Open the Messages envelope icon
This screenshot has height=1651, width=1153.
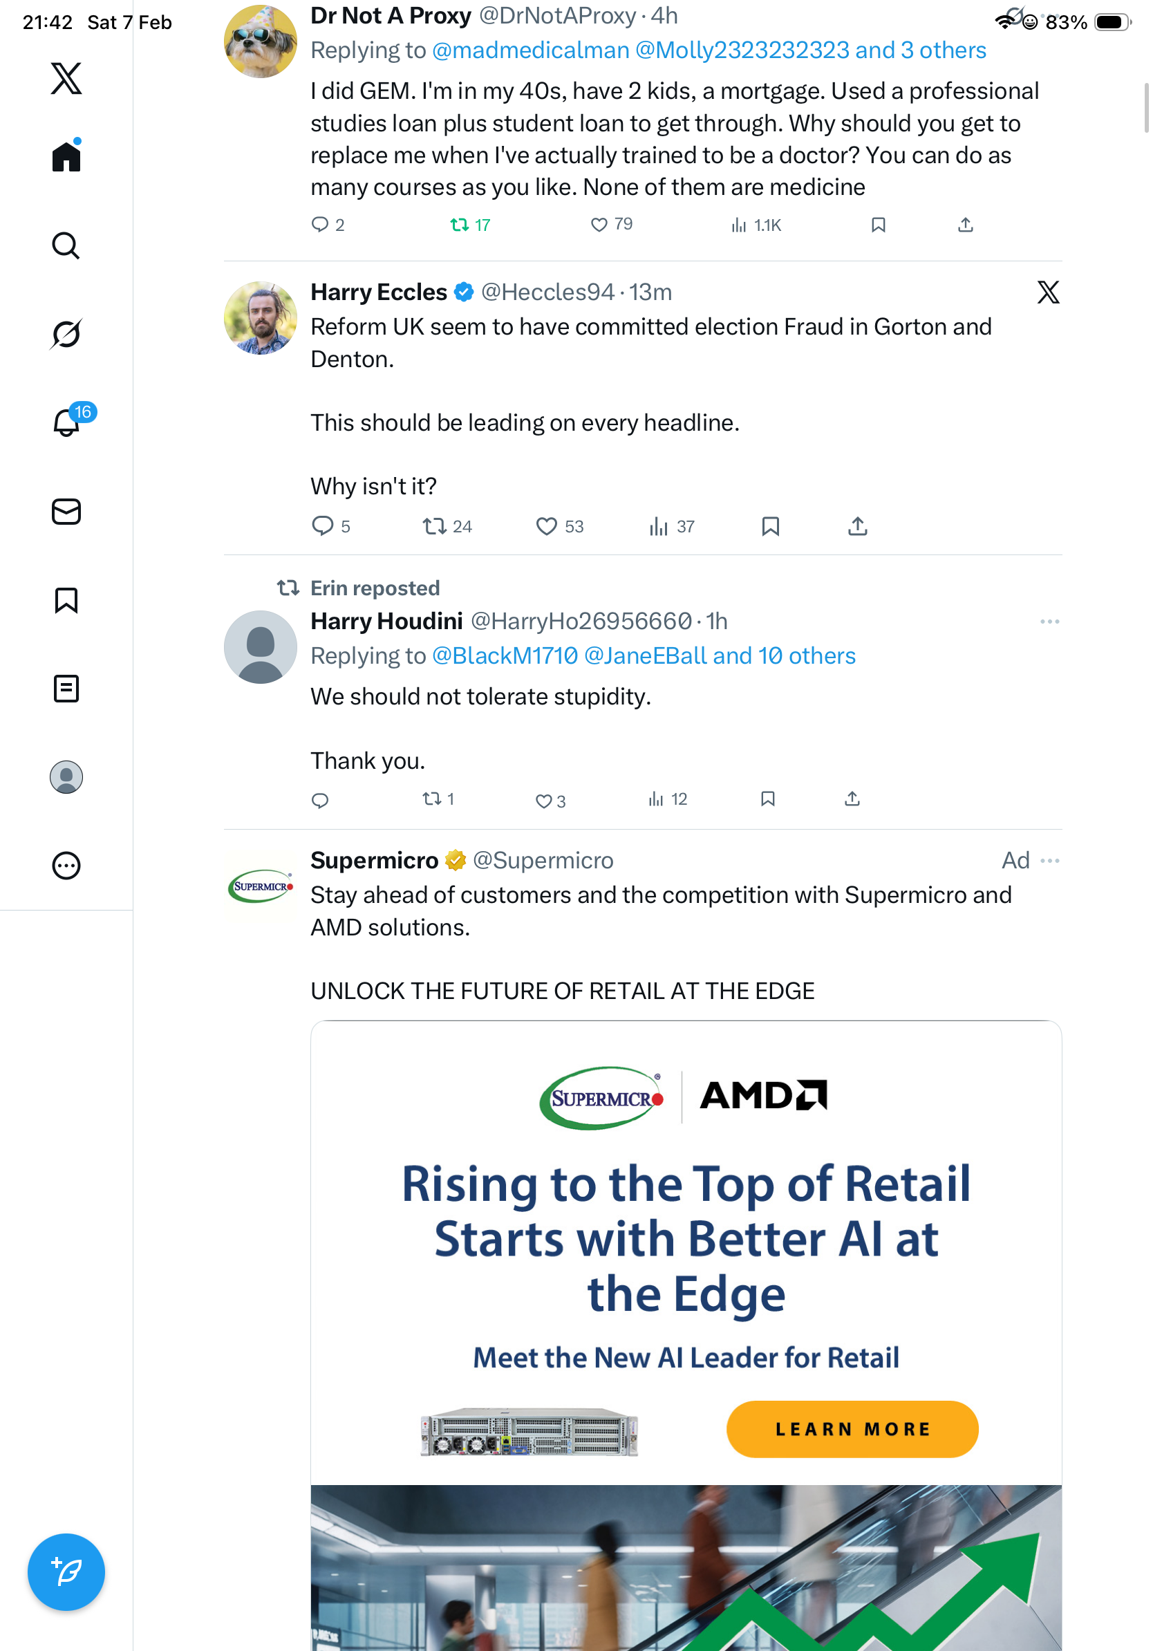66,511
